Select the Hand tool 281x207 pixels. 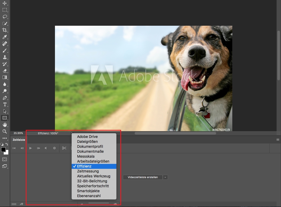coord(4,125)
